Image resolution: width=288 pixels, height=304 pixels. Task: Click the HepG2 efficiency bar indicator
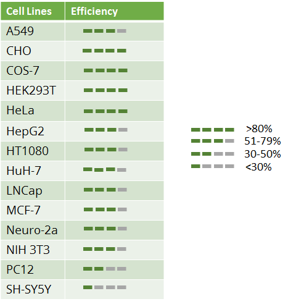(106, 130)
